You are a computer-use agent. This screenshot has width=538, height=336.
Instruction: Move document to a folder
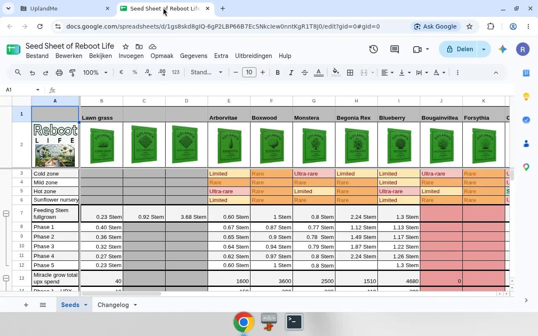pos(139,47)
